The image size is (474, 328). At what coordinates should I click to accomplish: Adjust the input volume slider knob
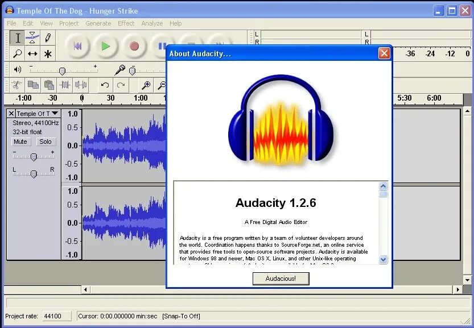pos(132,71)
